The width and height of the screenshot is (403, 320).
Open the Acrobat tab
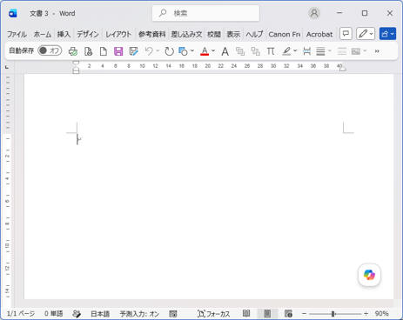pos(319,35)
